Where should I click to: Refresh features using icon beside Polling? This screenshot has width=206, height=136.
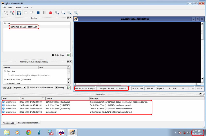coord(68,88)
